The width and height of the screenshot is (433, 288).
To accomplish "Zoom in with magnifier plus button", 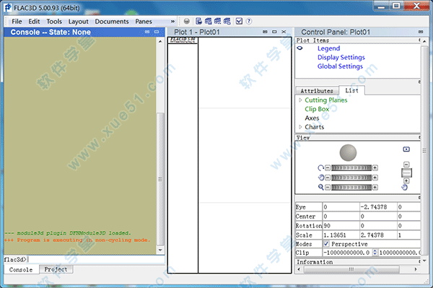I will [x=375, y=187].
